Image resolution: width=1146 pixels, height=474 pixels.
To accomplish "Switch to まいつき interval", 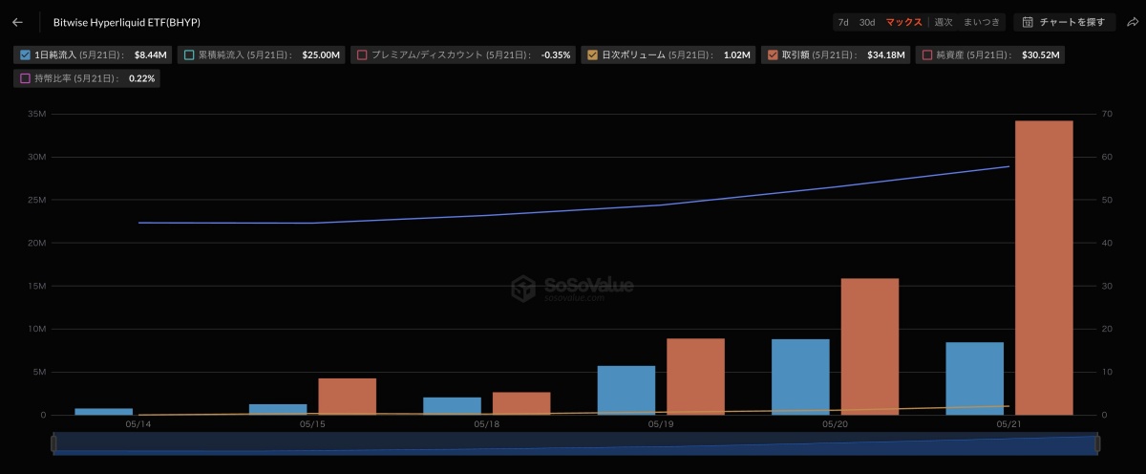I will click(x=982, y=22).
